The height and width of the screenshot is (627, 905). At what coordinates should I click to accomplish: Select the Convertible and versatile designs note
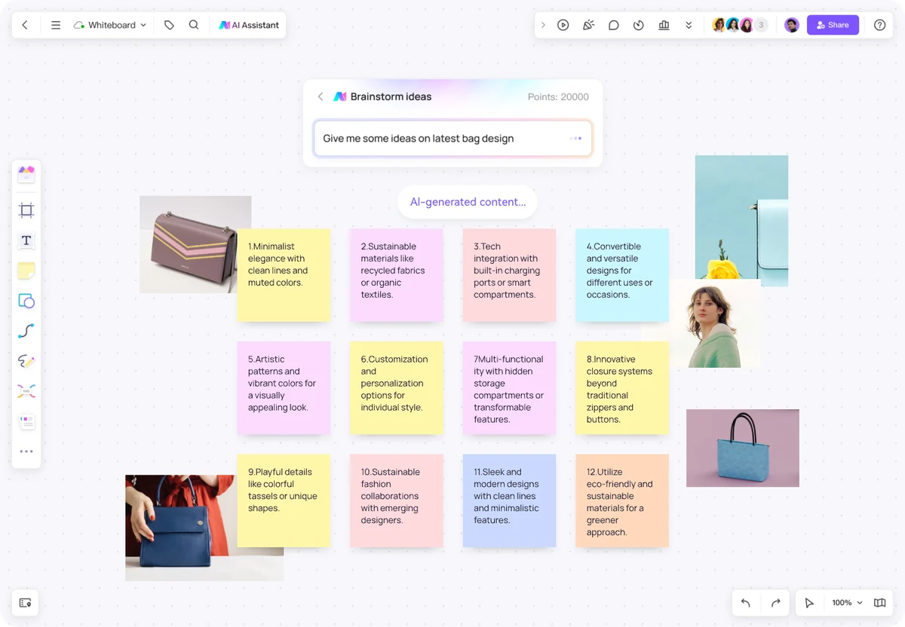click(622, 275)
